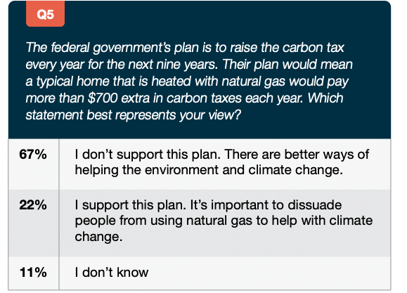Click the word "change." in 22% row
407x293 pixels.
(98, 236)
